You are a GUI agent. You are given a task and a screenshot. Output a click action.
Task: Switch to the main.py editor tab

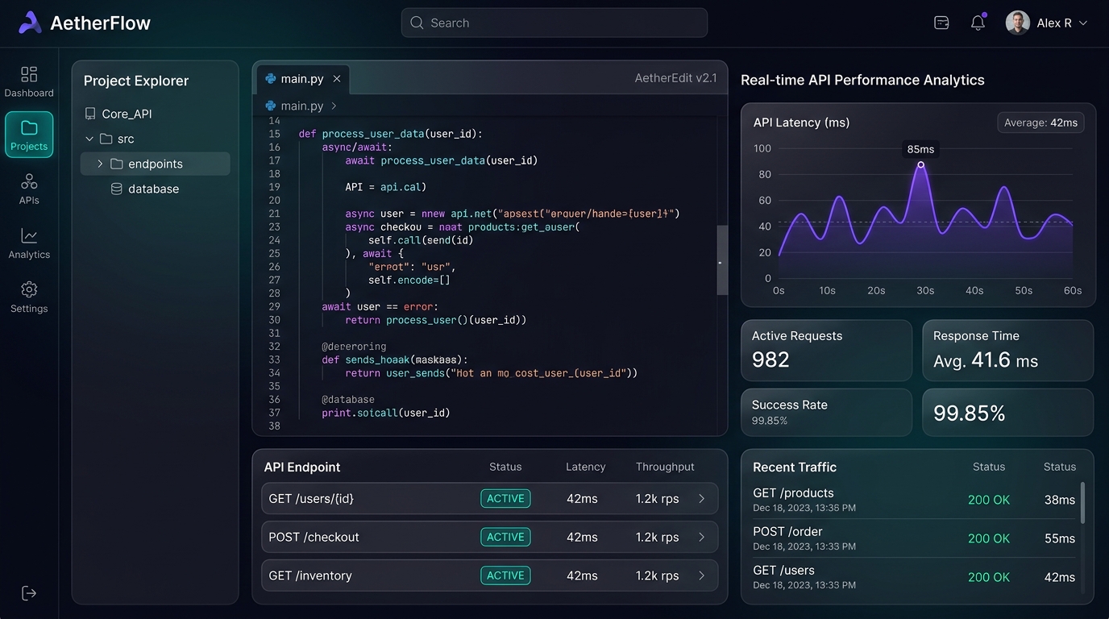pyautogui.click(x=302, y=79)
